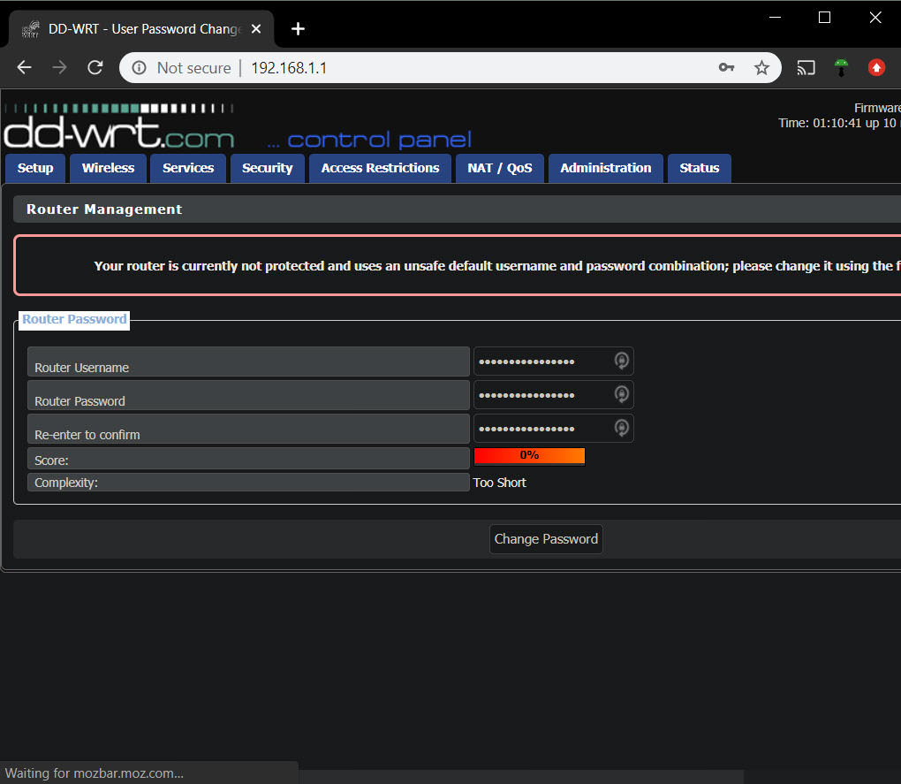Click the Cast icon in toolbar
Viewport: 901px width, 784px height.
(806, 68)
